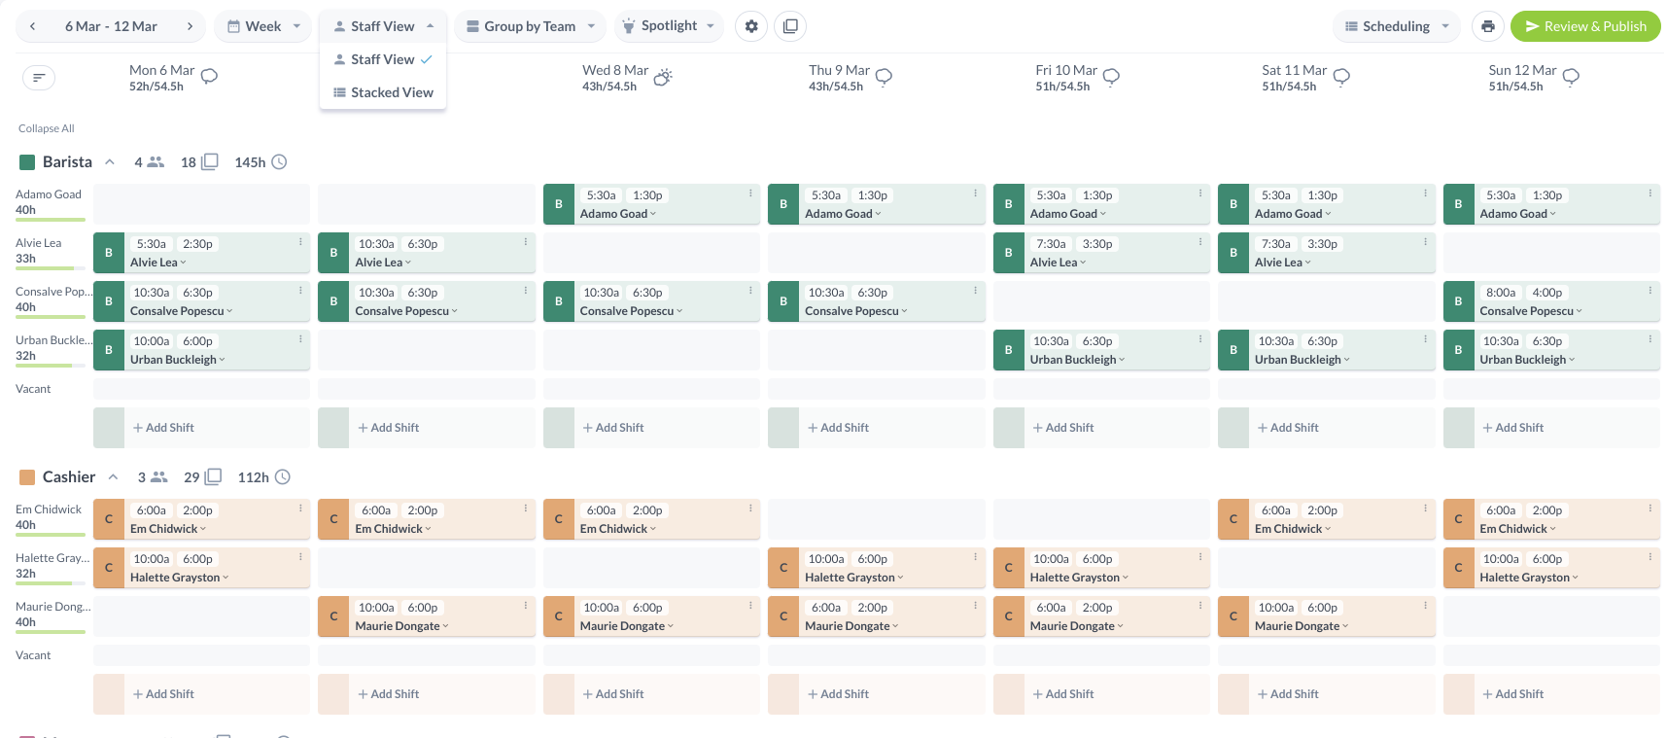
Task: Click the Barista green color swatch
Action: coord(27,162)
